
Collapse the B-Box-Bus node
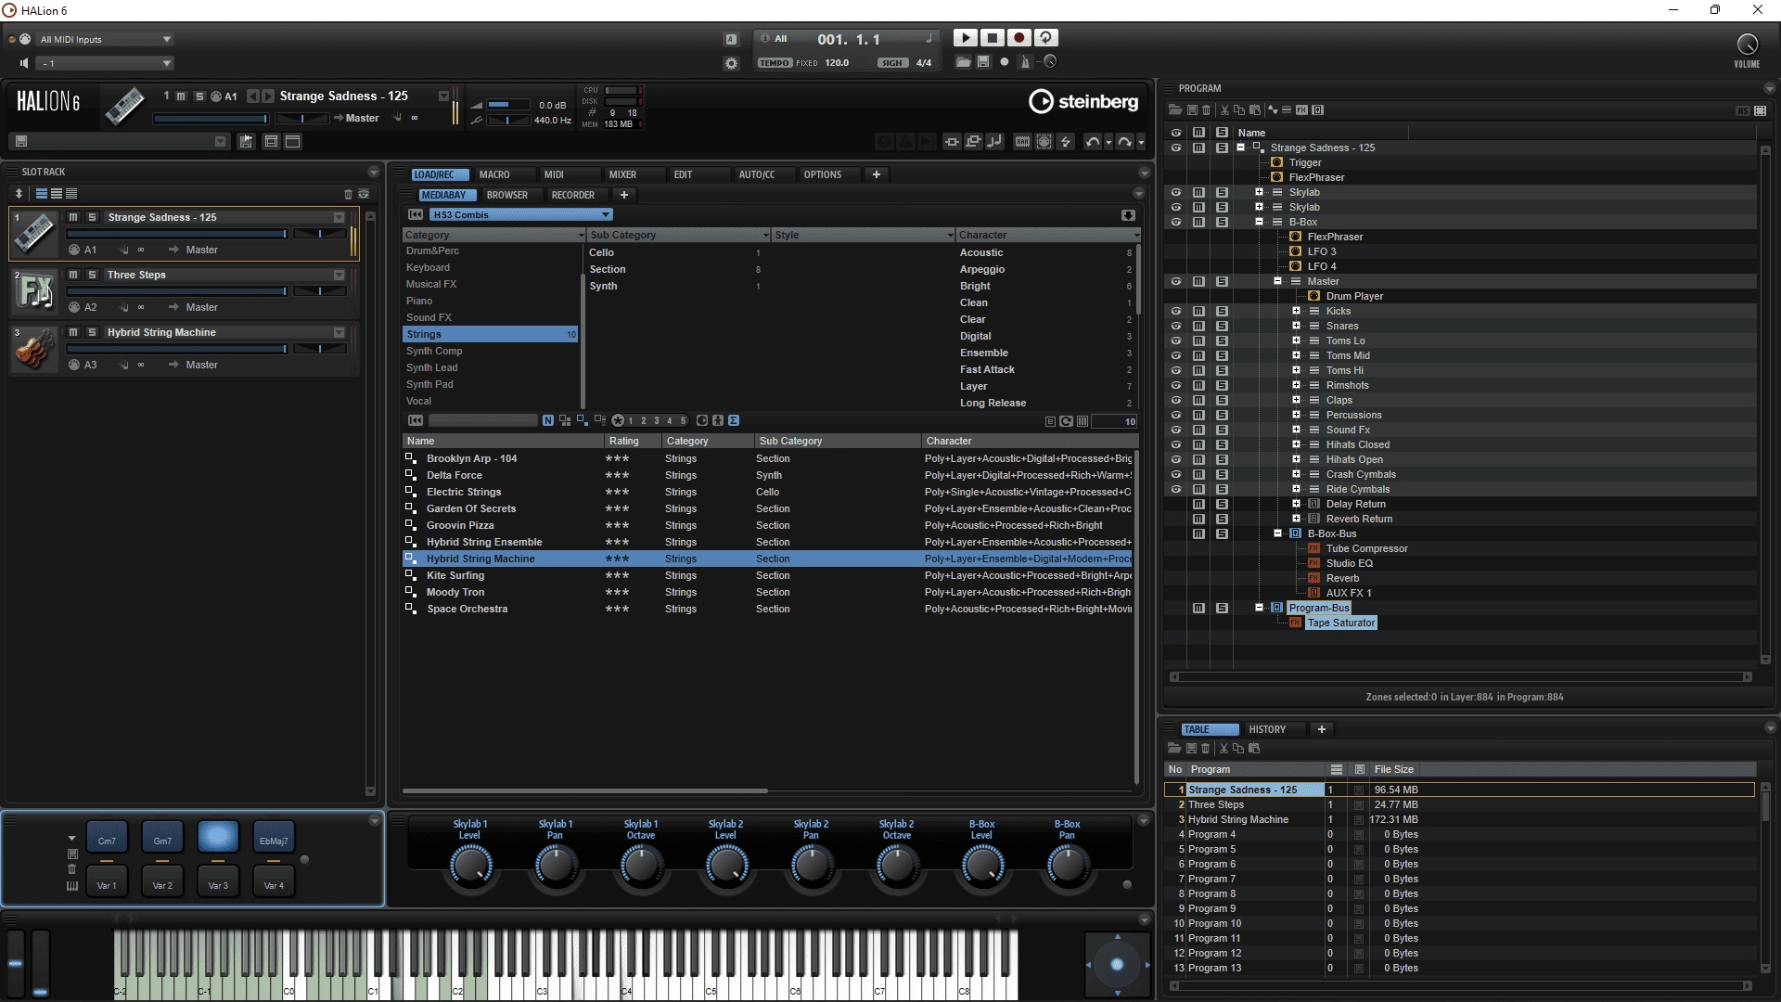pyautogui.click(x=1277, y=533)
